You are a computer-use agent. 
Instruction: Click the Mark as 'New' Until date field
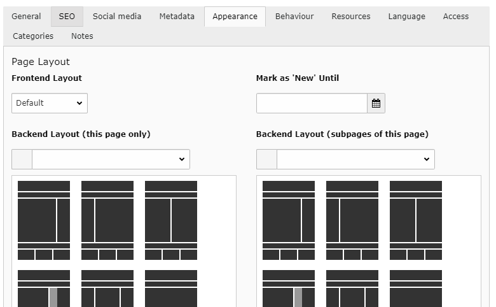coord(312,103)
